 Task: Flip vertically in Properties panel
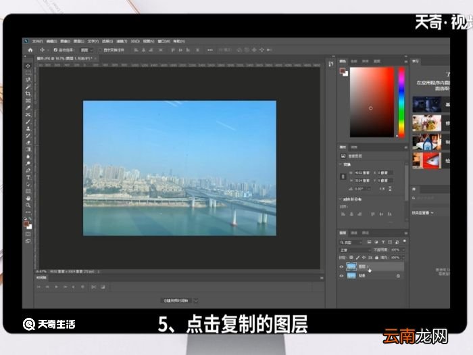click(x=390, y=189)
